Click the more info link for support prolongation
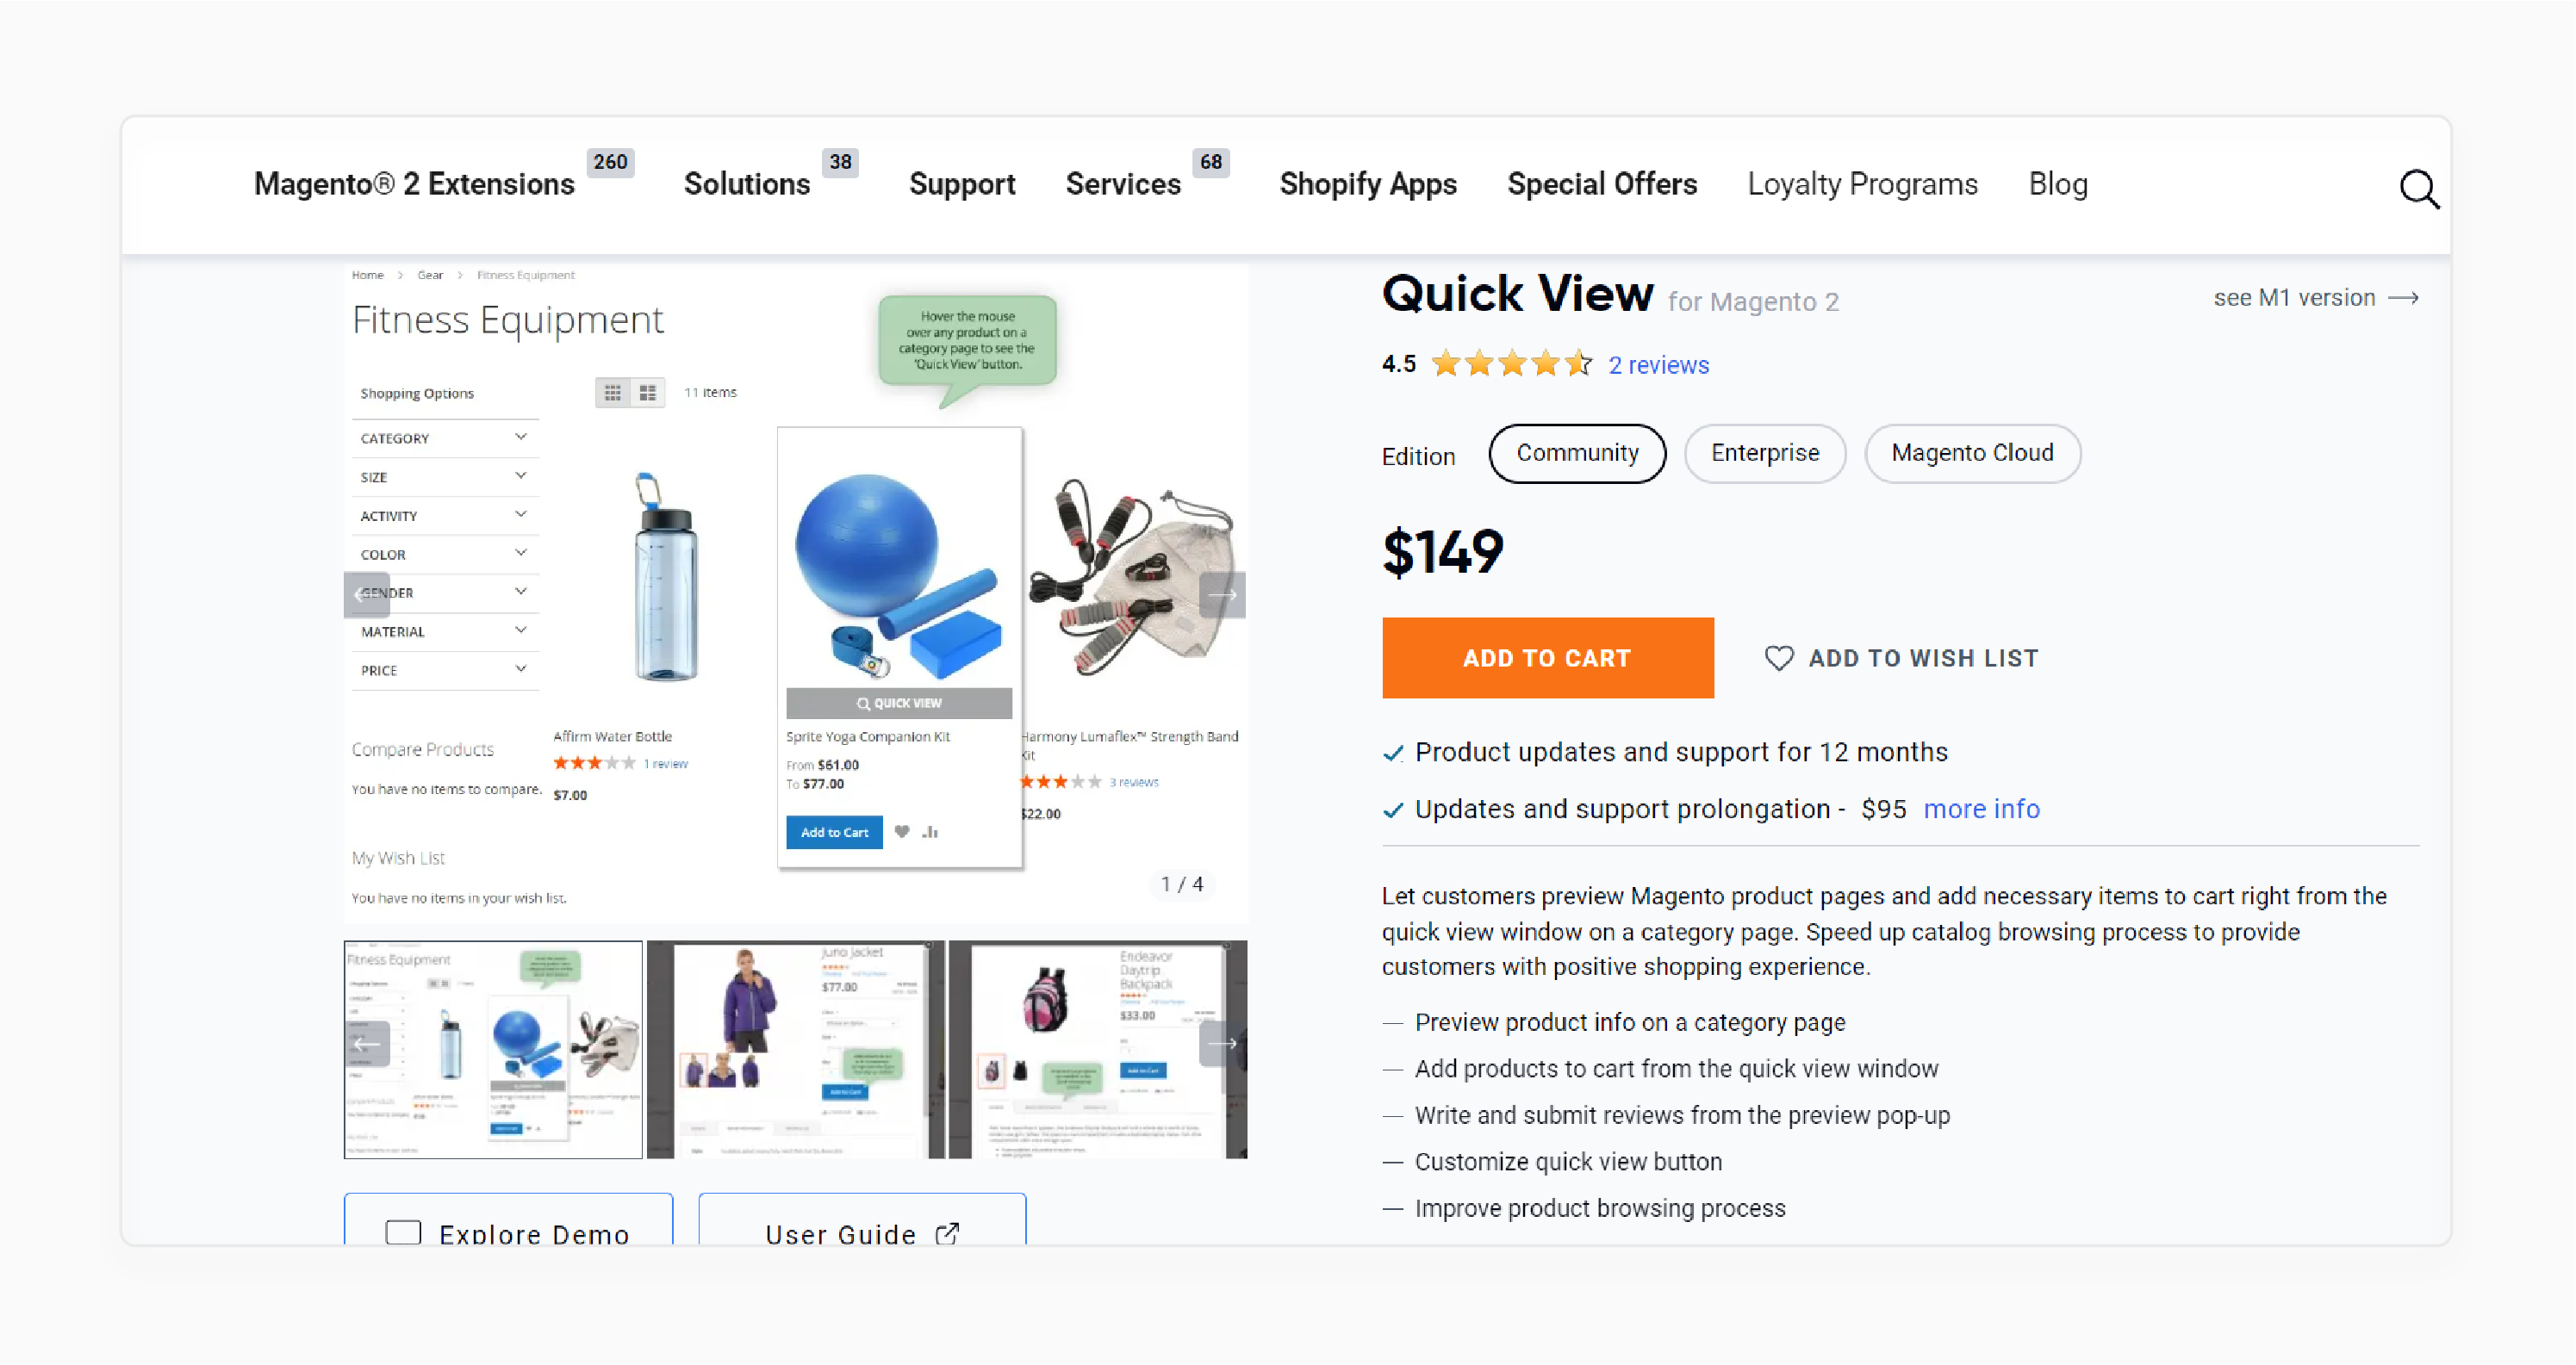 pos(1983,809)
